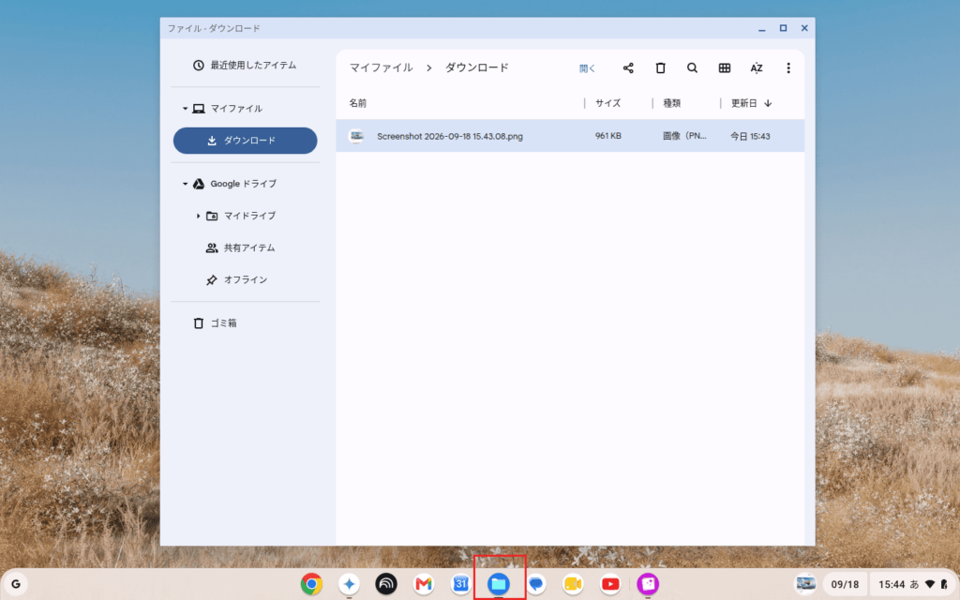Image resolution: width=960 pixels, height=600 pixels.
Task: Open マイドライブ in the sidebar
Action: (249, 216)
